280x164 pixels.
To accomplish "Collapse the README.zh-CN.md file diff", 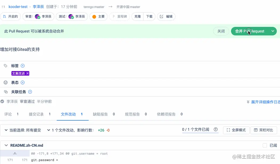I will [6, 145].
